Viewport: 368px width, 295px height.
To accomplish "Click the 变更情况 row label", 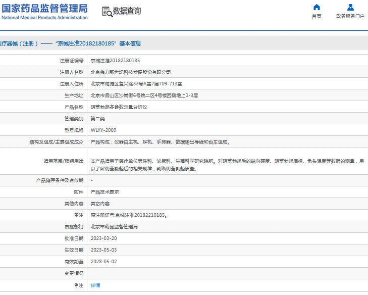I will (74, 273).
